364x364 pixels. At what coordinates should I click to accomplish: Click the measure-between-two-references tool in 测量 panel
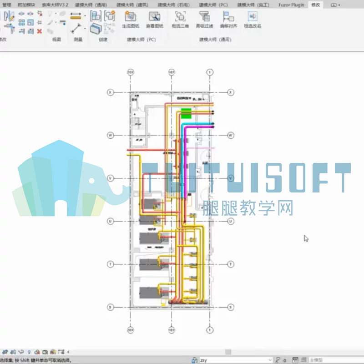click(x=76, y=29)
